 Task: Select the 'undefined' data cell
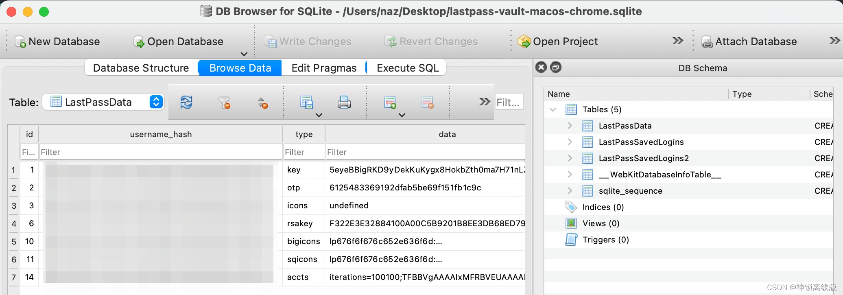[x=425, y=205]
